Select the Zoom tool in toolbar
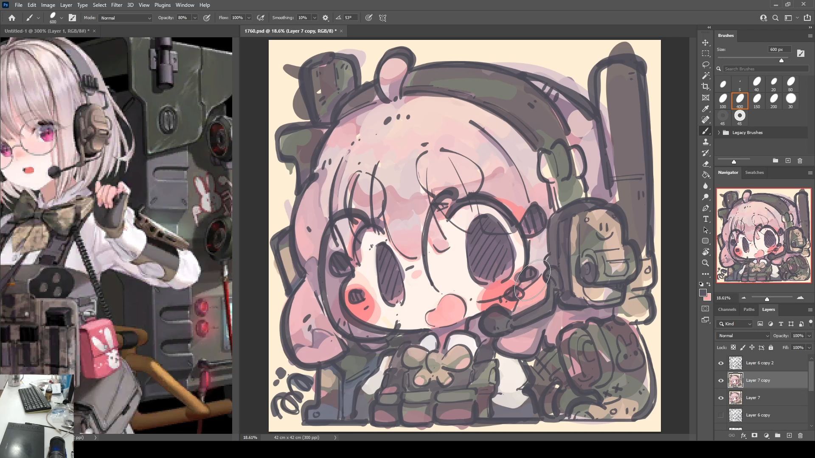815x458 pixels. pyautogui.click(x=705, y=263)
